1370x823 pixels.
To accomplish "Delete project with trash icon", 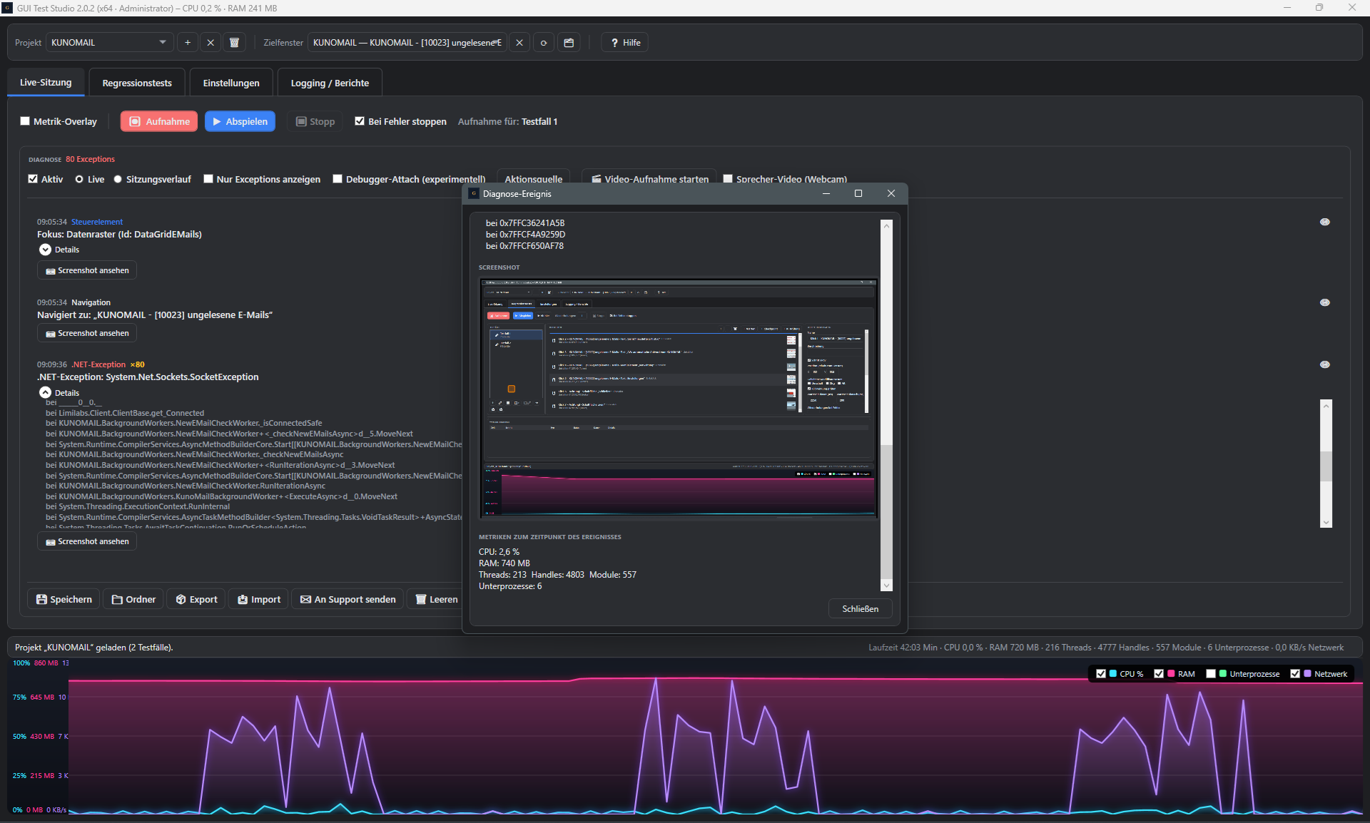I will coord(234,43).
